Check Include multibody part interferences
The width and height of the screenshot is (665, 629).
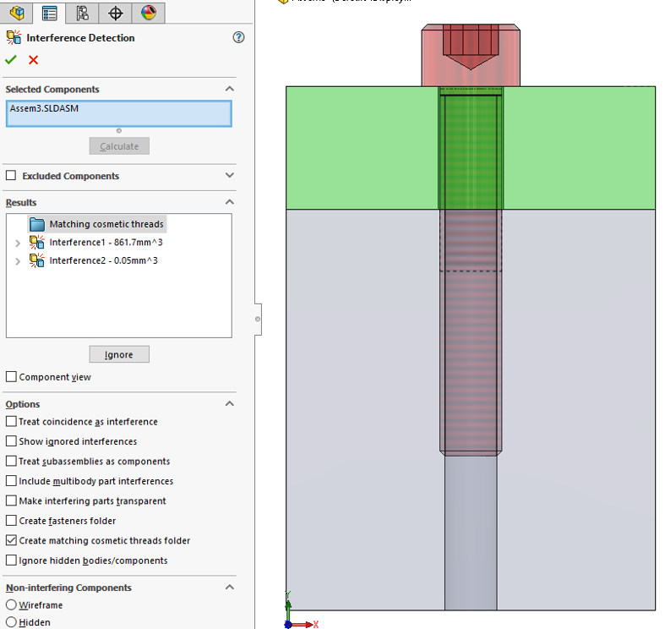[x=12, y=481]
